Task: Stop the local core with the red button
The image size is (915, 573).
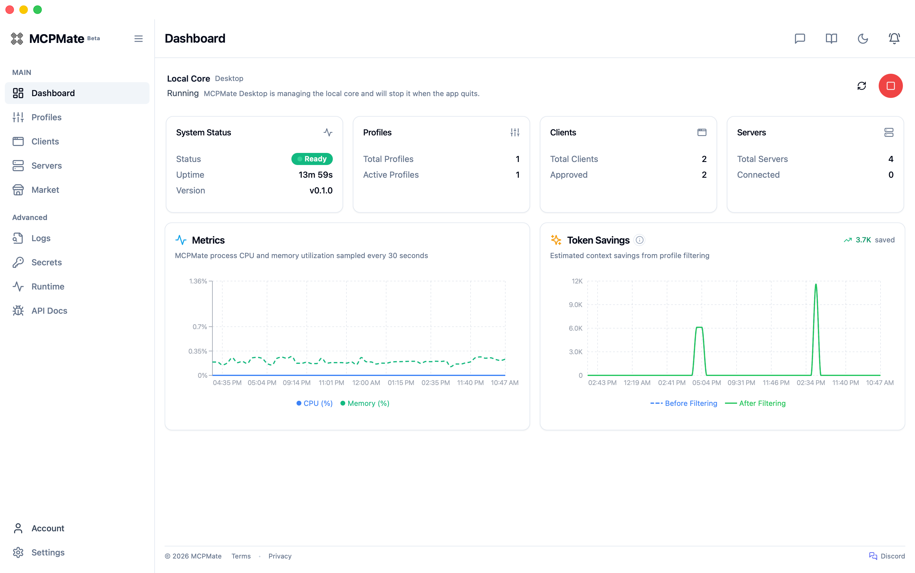Action: point(890,86)
